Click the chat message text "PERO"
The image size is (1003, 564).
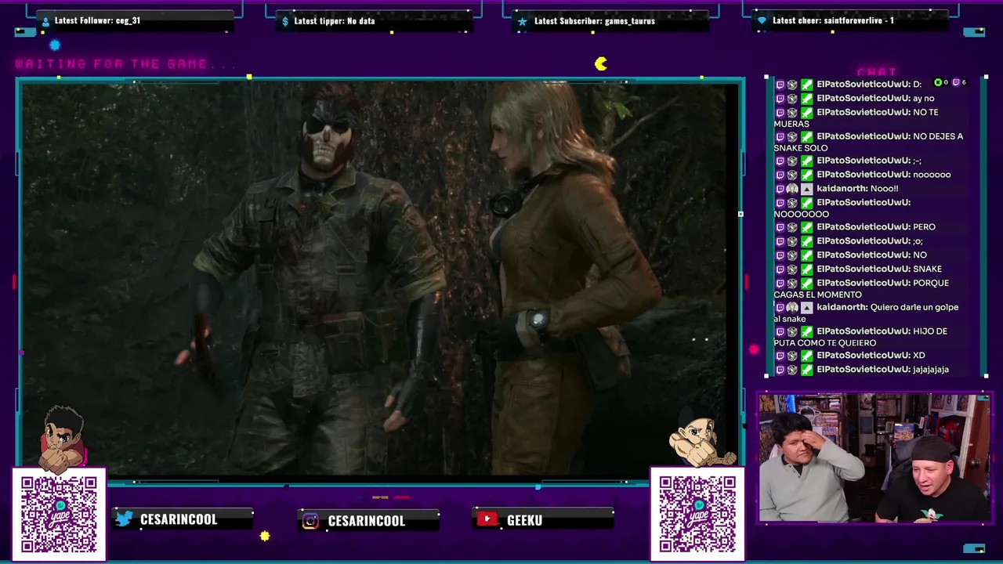pyautogui.click(x=924, y=227)
